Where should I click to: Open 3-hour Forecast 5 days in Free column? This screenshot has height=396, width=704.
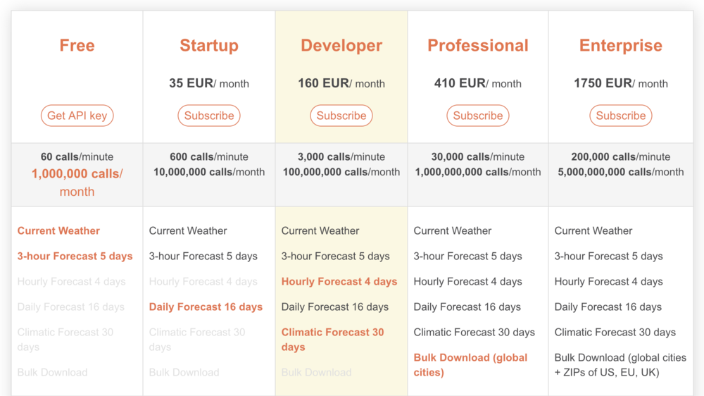pyautogui.click(x=75, y=256)
